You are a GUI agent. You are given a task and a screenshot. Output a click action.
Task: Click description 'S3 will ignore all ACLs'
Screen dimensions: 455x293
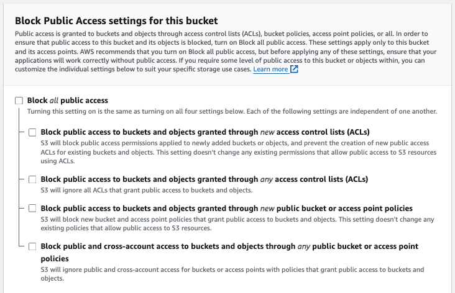click(x=147, y=190)
